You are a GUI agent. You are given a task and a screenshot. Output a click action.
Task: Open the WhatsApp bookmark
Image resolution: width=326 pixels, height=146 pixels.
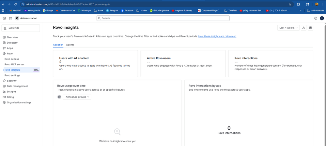(x=84, y=10)
